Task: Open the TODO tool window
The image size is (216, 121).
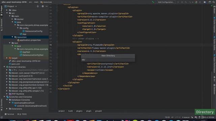Action: [22, 114]
